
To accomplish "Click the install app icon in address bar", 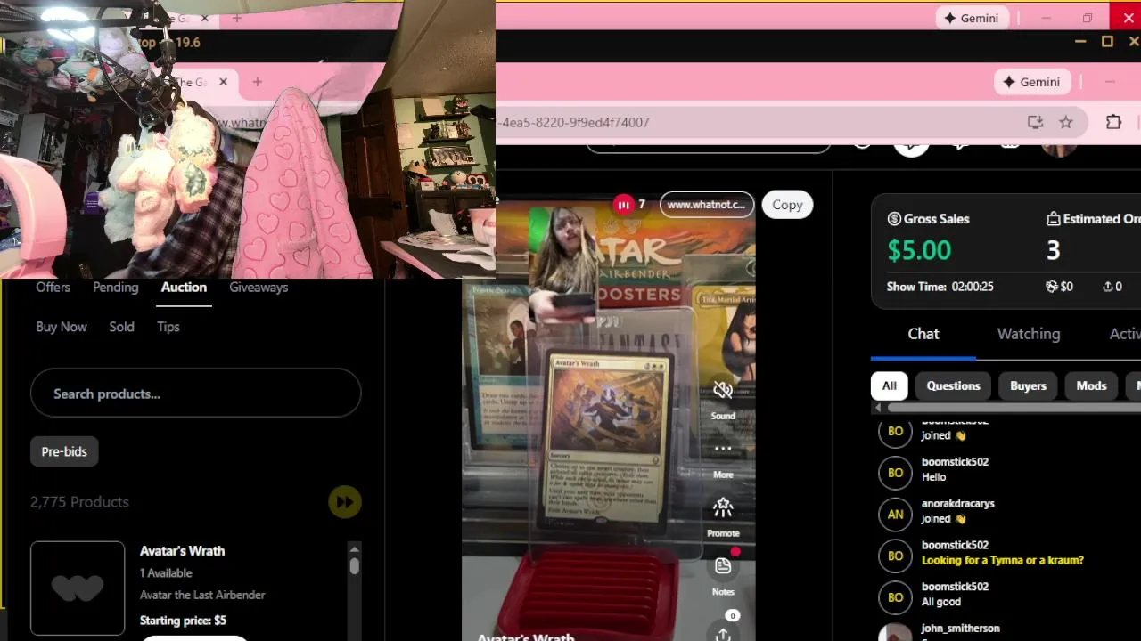I will pos(1035,122).
